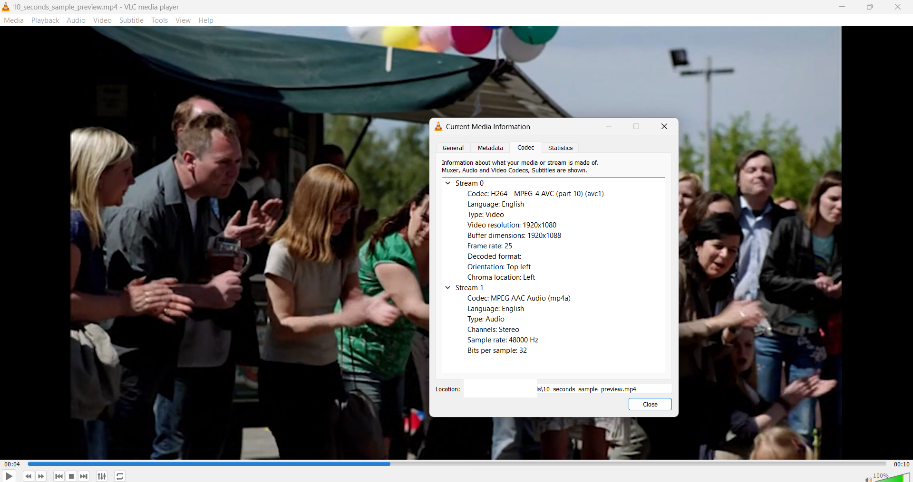
Task: Open the Tools menu
Action: (x=159, y=20)
